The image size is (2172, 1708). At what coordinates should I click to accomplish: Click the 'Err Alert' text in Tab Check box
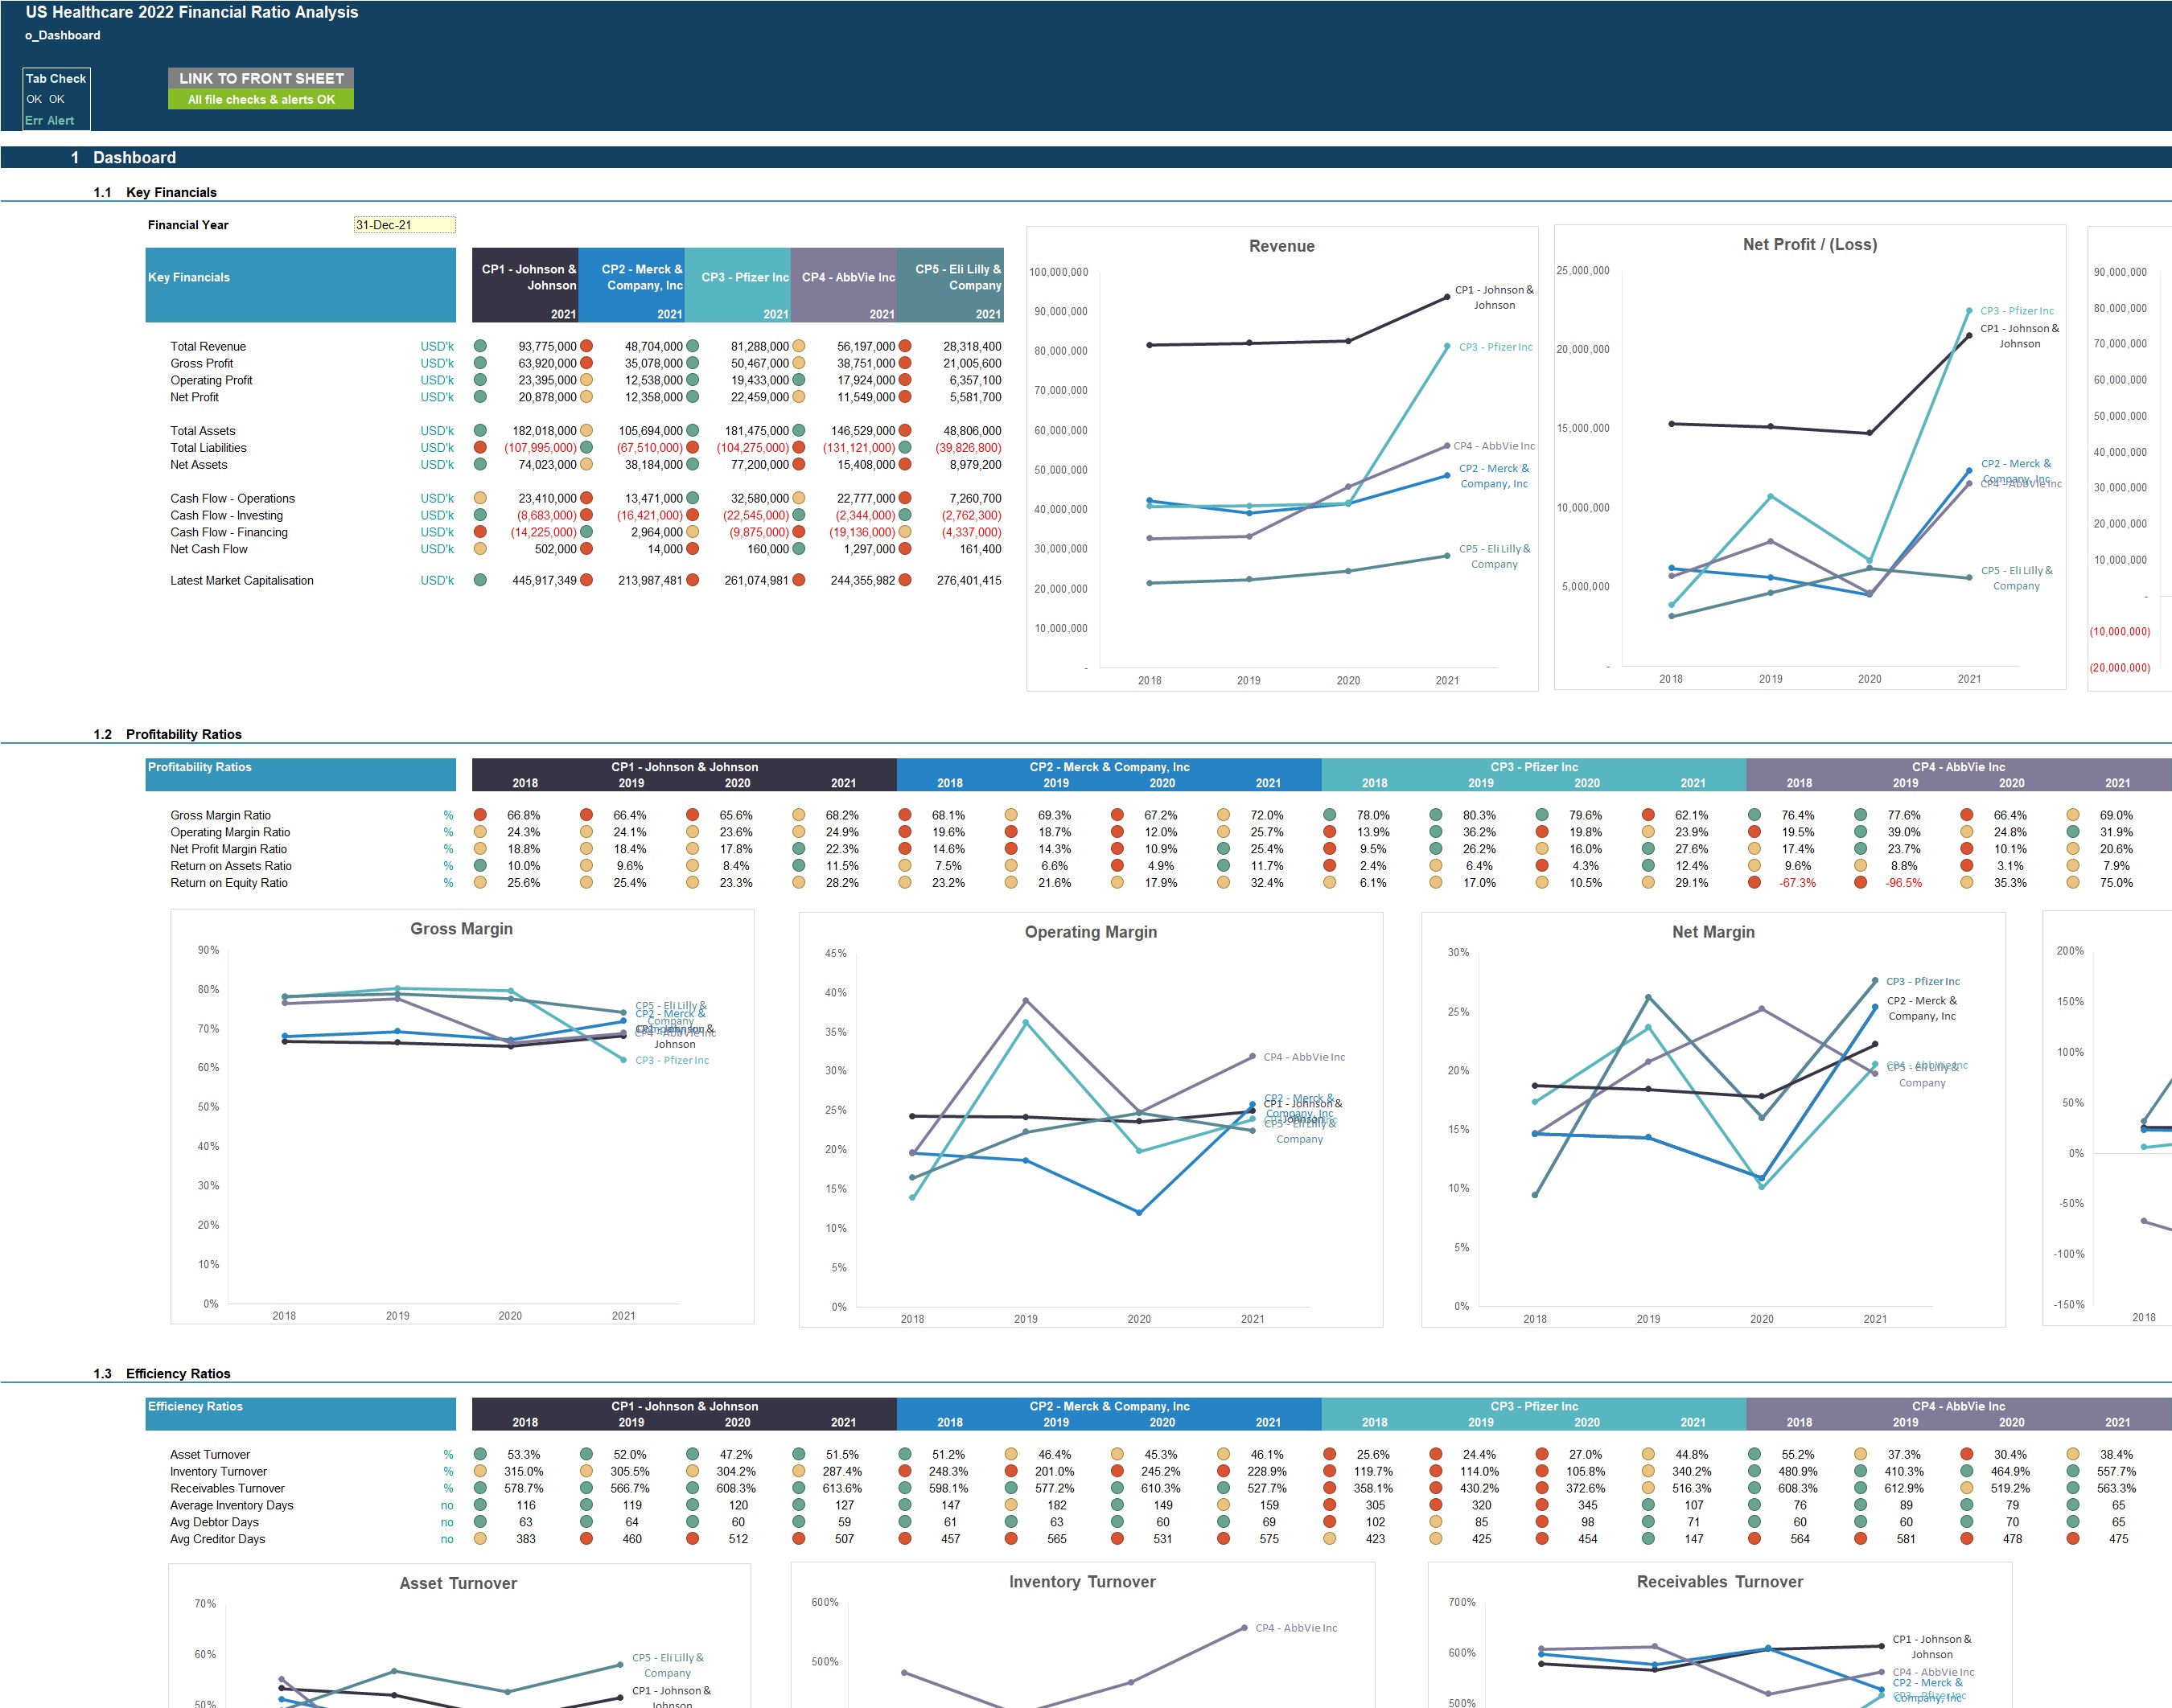click(x=50, y=120)
